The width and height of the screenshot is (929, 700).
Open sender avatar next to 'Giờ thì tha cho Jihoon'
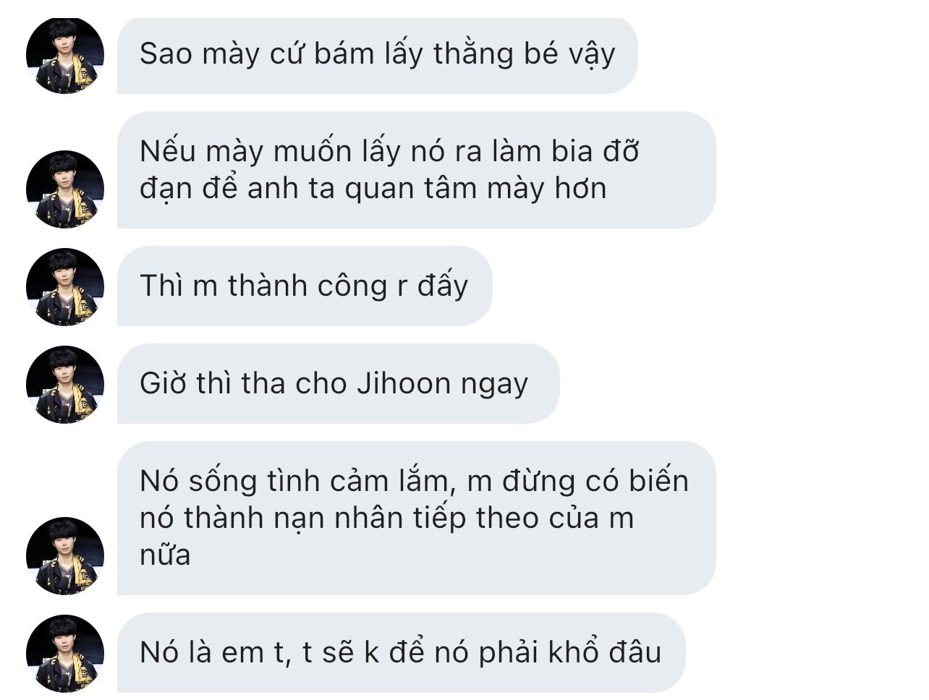click(x=65, y=385)
